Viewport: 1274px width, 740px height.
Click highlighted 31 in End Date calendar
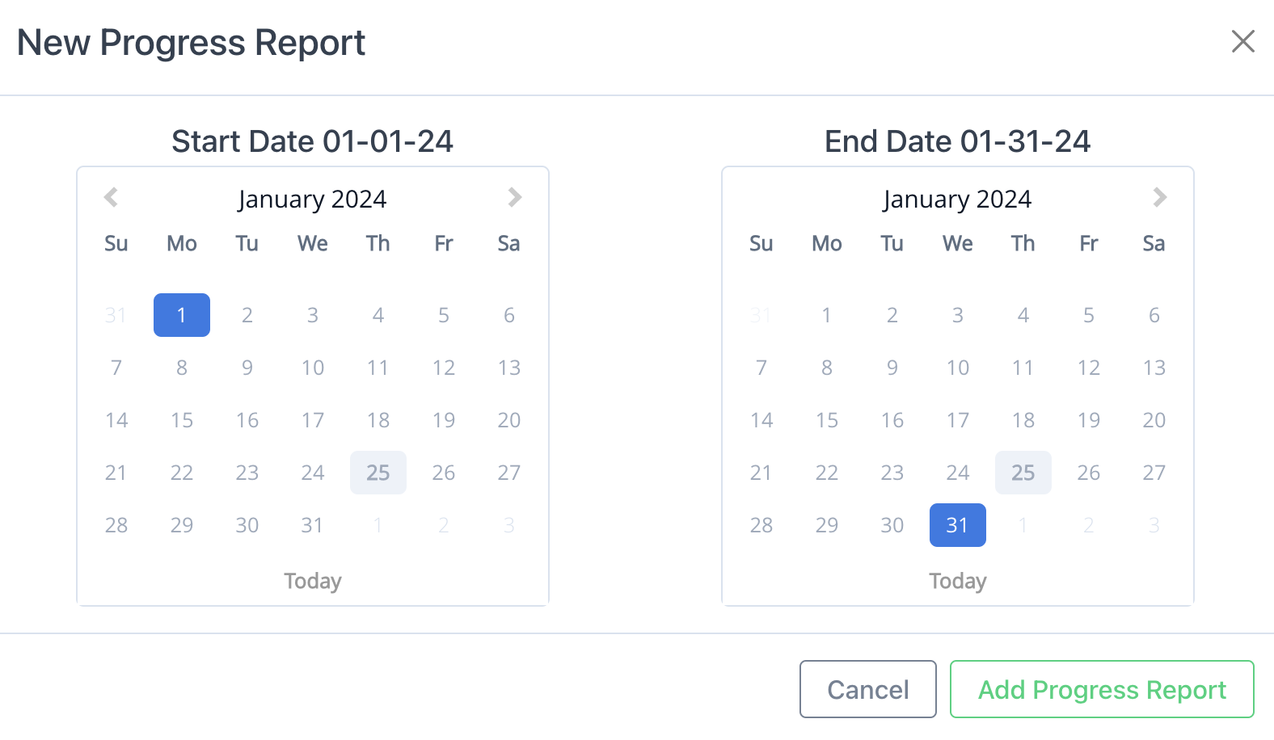pos(958,525)
